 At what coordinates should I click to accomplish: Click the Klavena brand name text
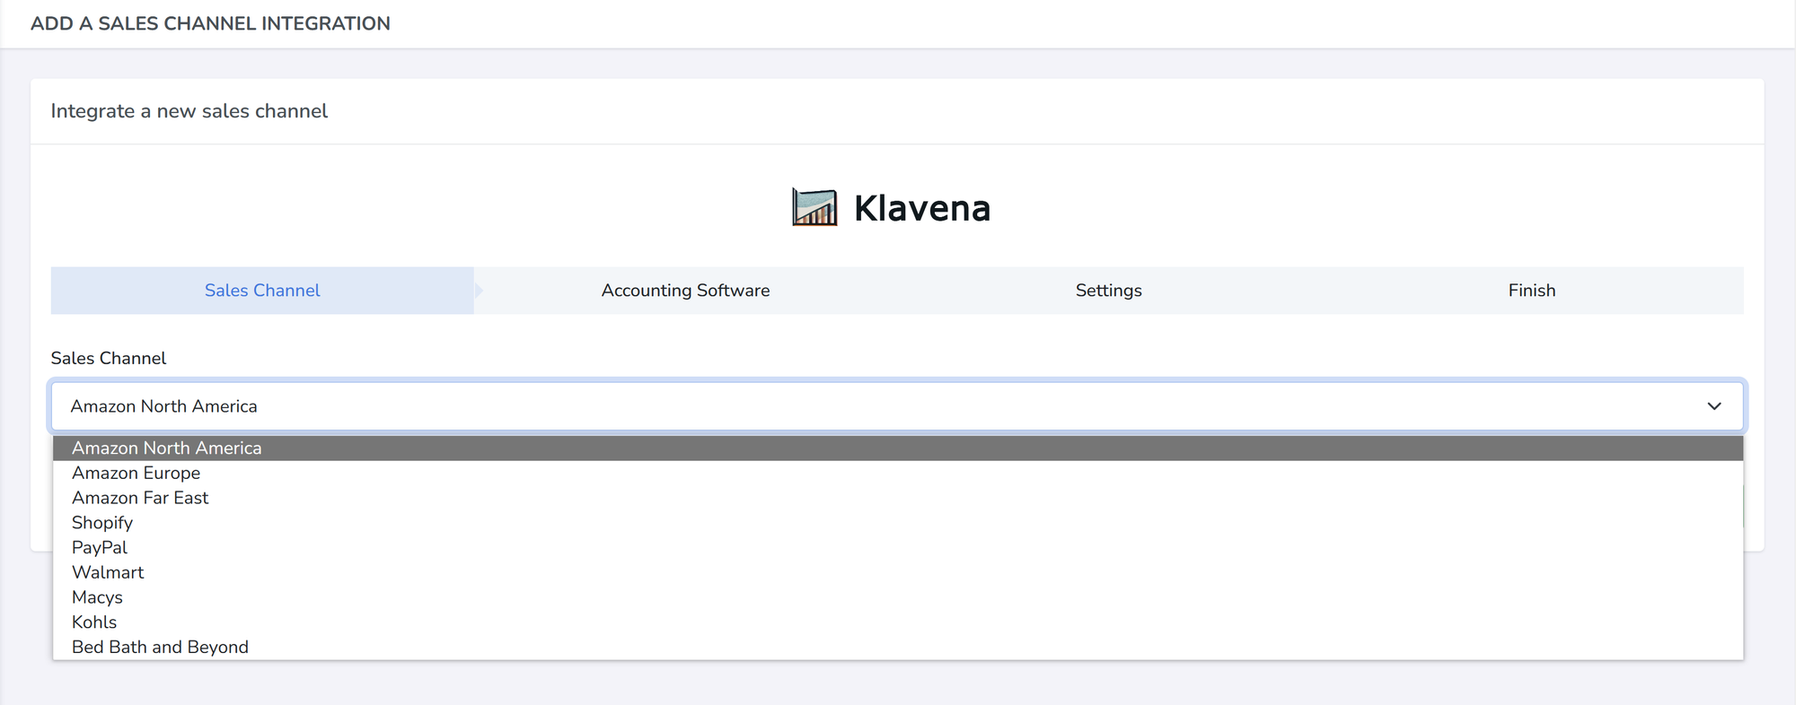pos(922,208)
